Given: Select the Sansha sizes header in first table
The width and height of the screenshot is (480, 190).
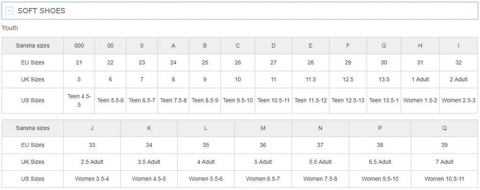Looking at the screenshot, I should (x=33, y=46).
